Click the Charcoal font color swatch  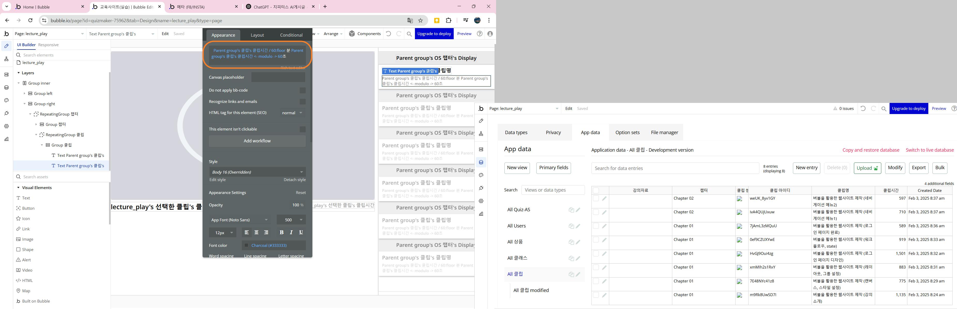click(x=246, y=246)
